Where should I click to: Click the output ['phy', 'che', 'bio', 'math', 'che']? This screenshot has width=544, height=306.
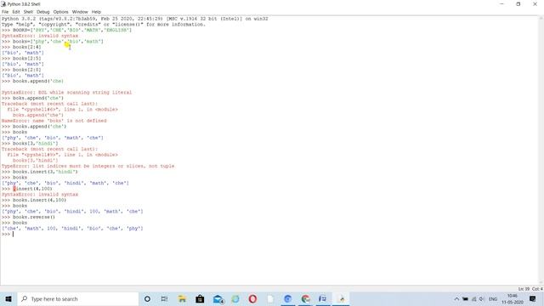click(x=53, y=138)
